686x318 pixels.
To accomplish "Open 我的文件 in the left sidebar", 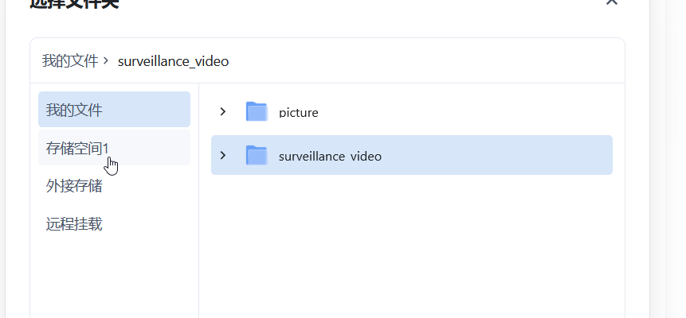I will point(114,109).
